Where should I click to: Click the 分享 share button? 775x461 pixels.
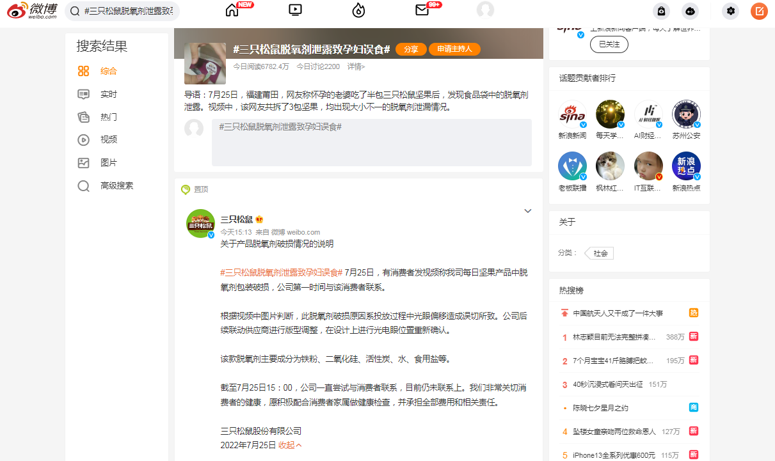411,49
